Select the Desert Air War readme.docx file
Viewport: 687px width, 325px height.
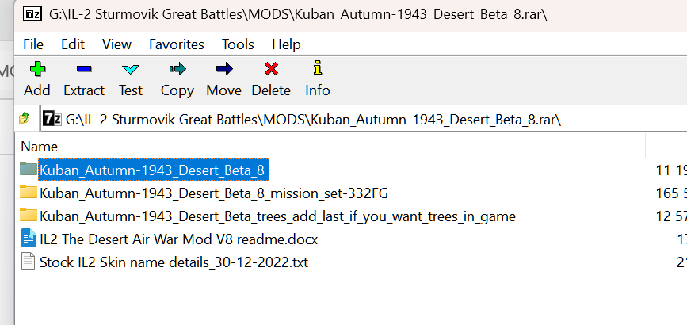[178, 239]
